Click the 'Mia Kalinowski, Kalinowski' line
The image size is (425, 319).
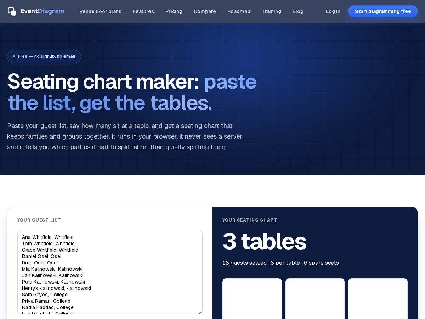tap(52, 269)
